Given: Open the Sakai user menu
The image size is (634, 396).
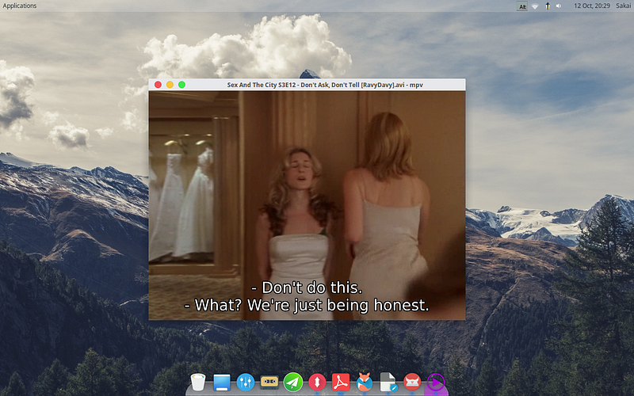Looking at the screenshot, I should (x=624, y=6).
